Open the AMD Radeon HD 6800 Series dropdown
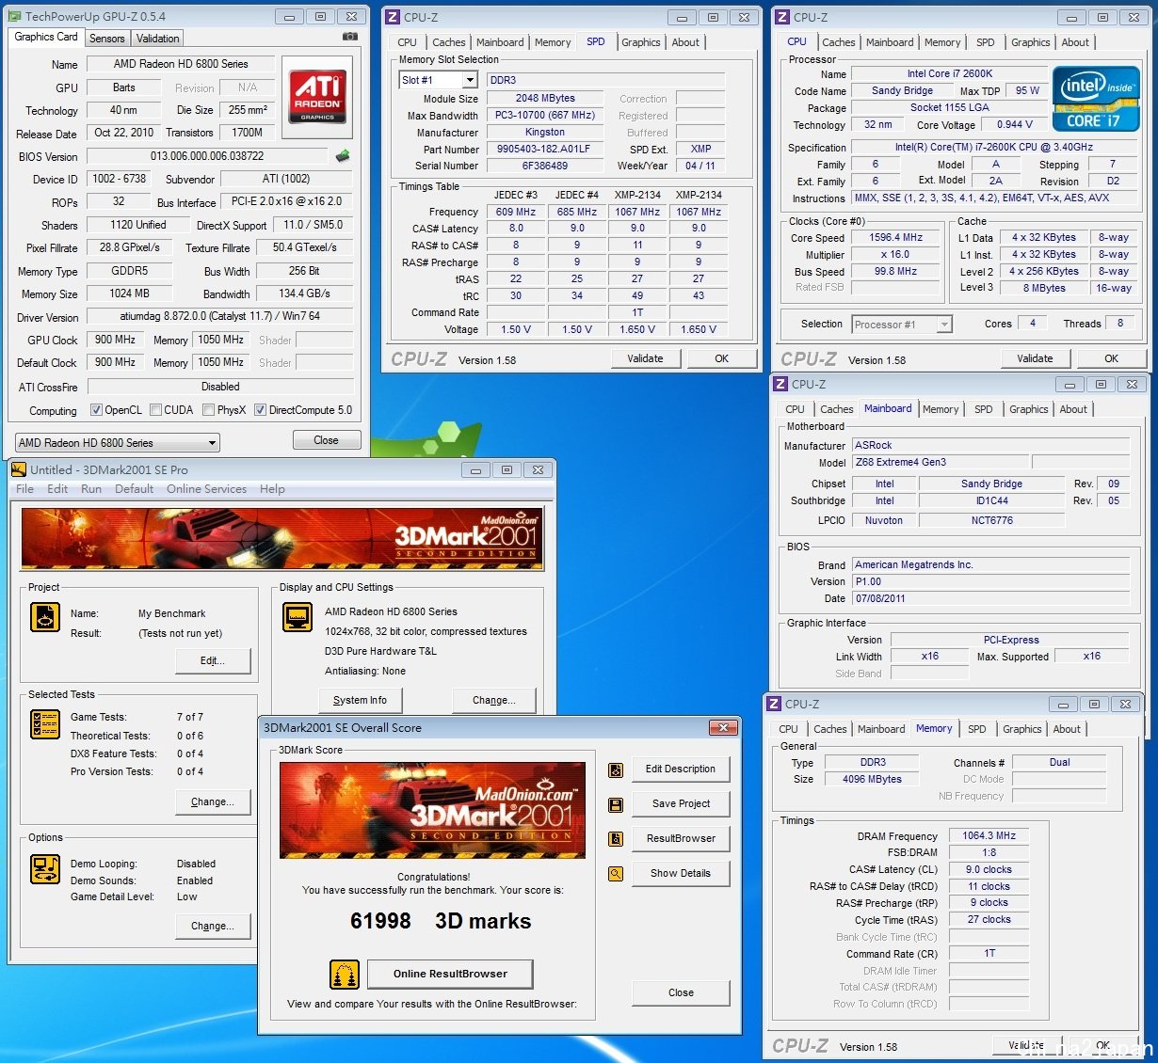Viewport: 1158px width, 1063px height. (x=118, y=442)
